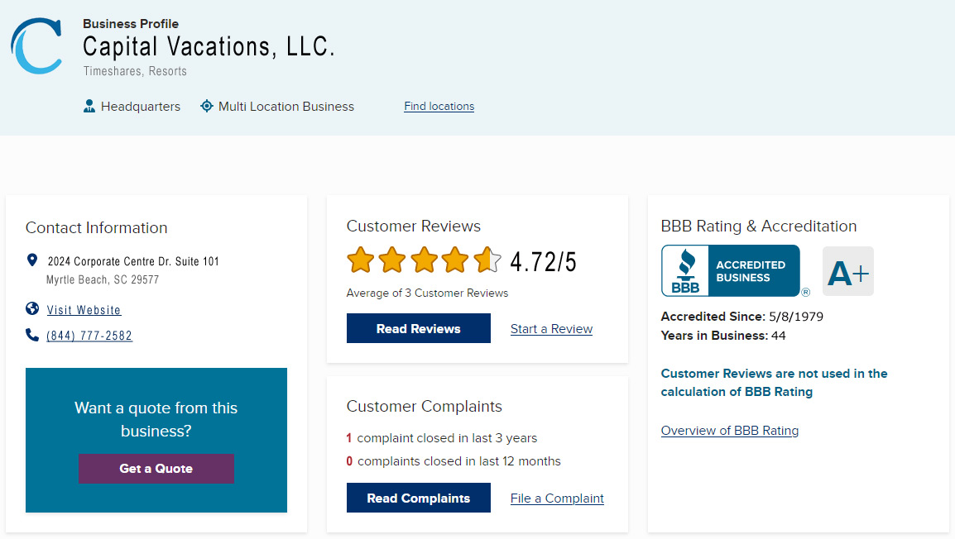Click the A+ rating badge
This screenshot has height=539, width=955.
847,271
